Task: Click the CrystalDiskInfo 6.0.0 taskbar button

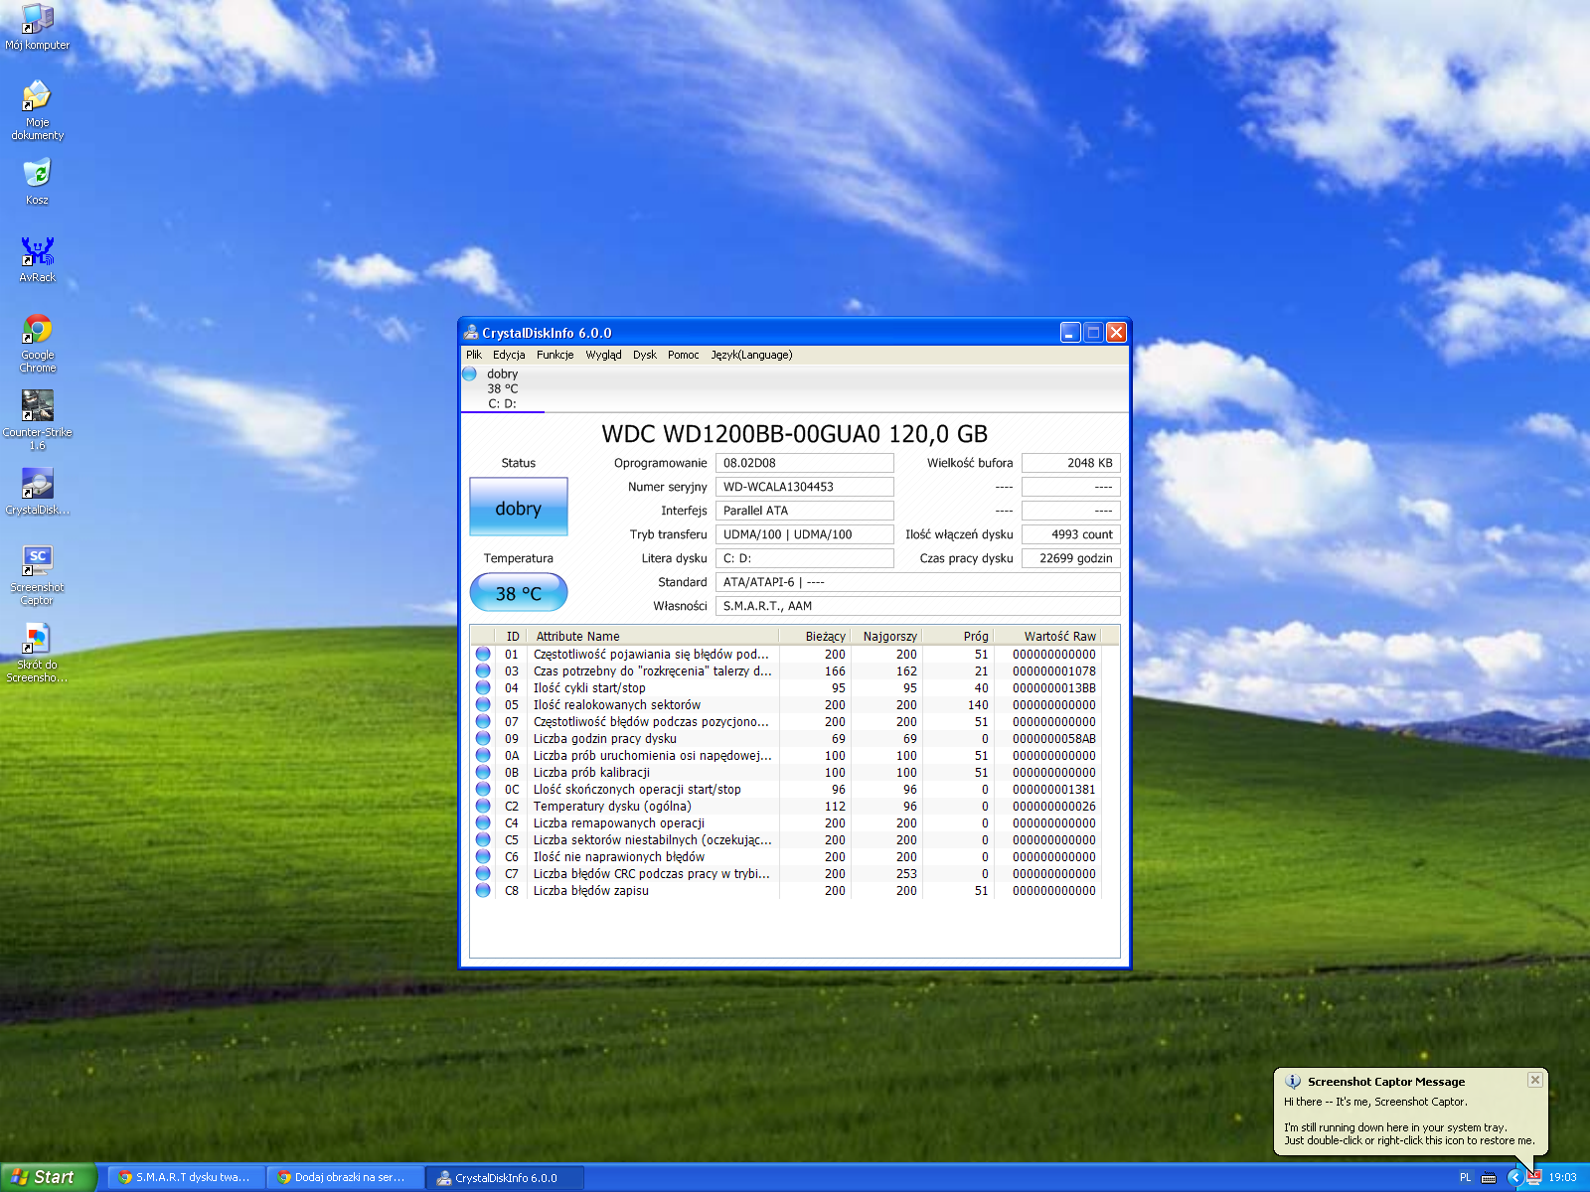Action: (505, 1177)
